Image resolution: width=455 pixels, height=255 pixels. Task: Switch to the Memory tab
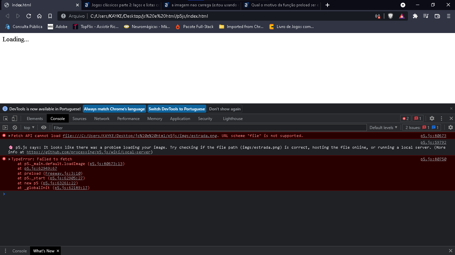[155, 119]
